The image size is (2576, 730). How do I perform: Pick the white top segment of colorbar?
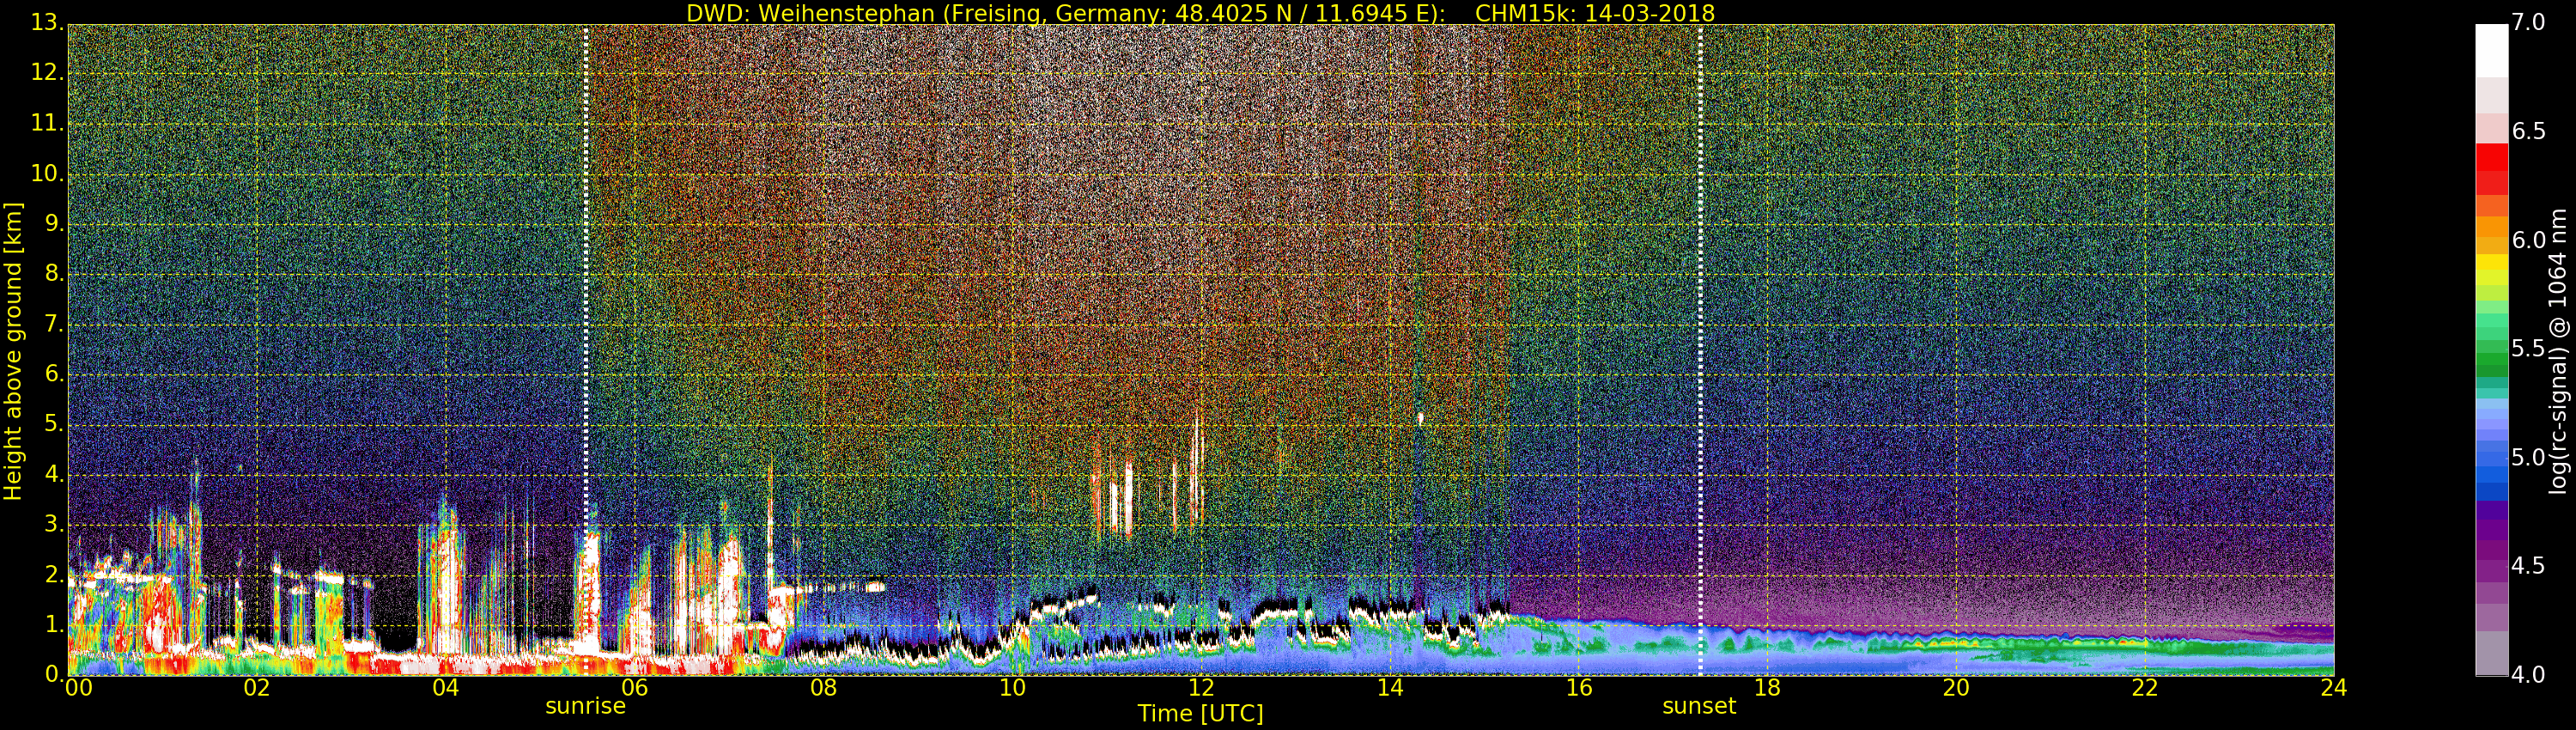coord(2491,50)
